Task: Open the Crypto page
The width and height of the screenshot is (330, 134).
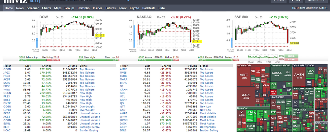Action: 134,8
